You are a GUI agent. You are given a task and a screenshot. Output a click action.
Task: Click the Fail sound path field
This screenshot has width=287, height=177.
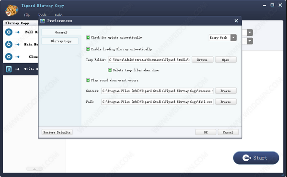coord(158,102)
